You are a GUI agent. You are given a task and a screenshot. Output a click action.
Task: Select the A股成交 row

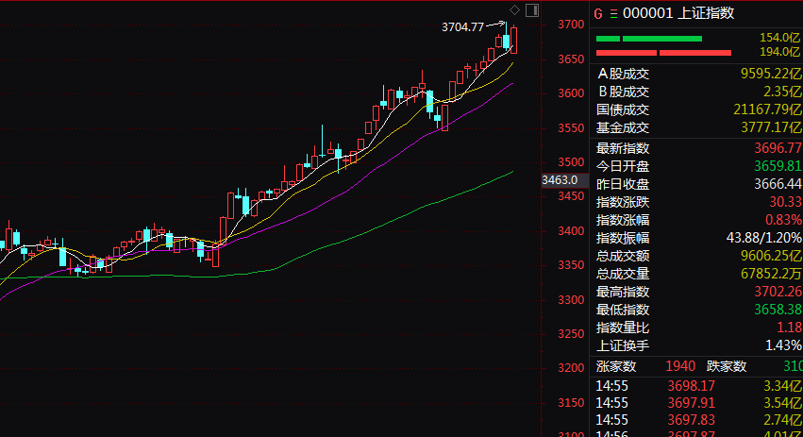pos(698,74)
